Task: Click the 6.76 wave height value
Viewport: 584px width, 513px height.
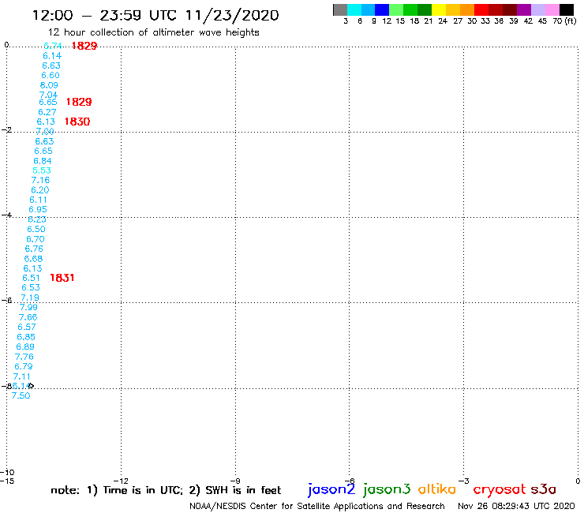Action: pos(34,249)
